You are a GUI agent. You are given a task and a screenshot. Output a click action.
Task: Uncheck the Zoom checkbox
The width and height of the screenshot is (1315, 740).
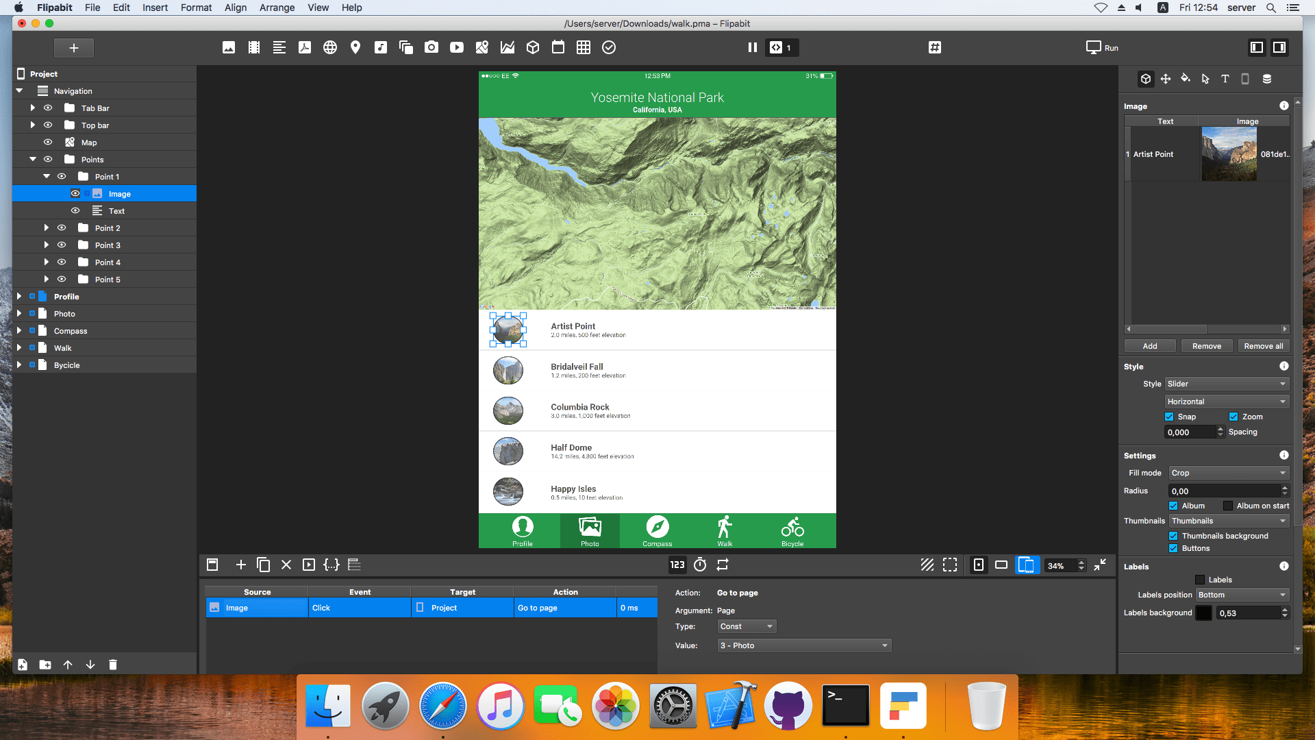(x=1233, y=417)
